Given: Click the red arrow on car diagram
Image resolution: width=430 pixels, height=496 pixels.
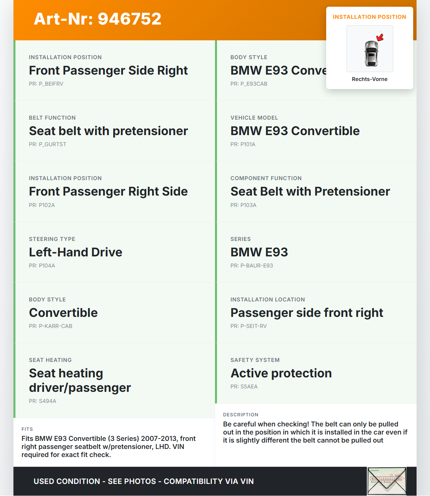Looking at the screenshot, I should coord(380,37).
